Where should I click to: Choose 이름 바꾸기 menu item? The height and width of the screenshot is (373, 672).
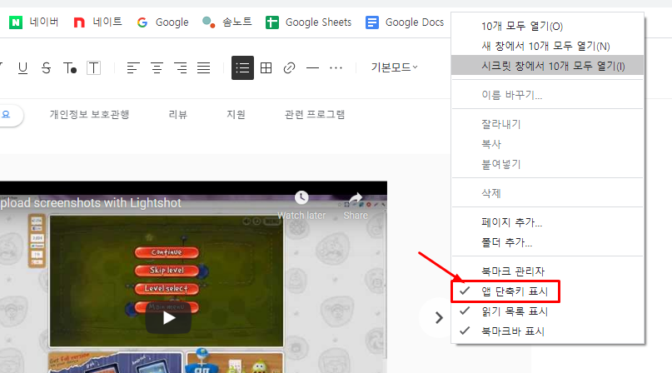(547, 95)
